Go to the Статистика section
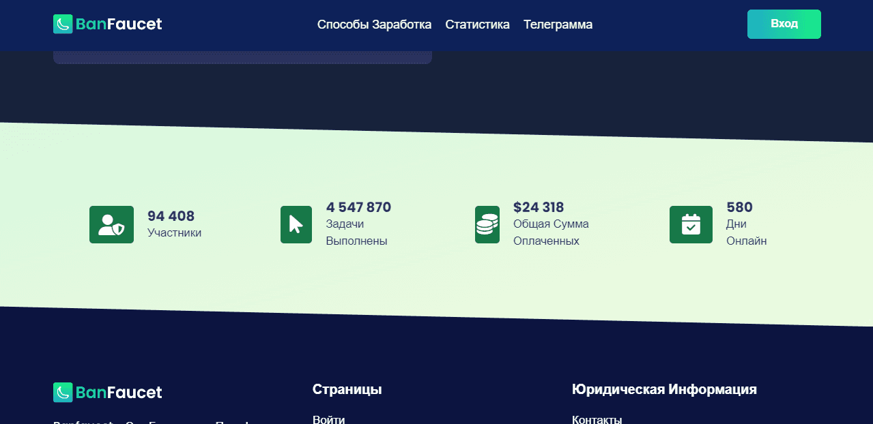Image resolution: width=873 pixels, height=424 pixels. [477, 25]
